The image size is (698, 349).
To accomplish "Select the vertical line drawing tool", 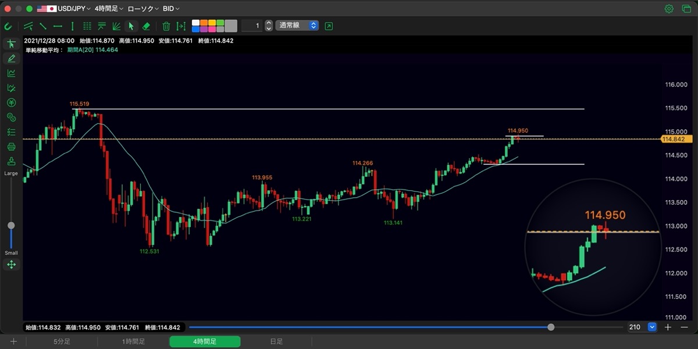I will tap(72, 26).
